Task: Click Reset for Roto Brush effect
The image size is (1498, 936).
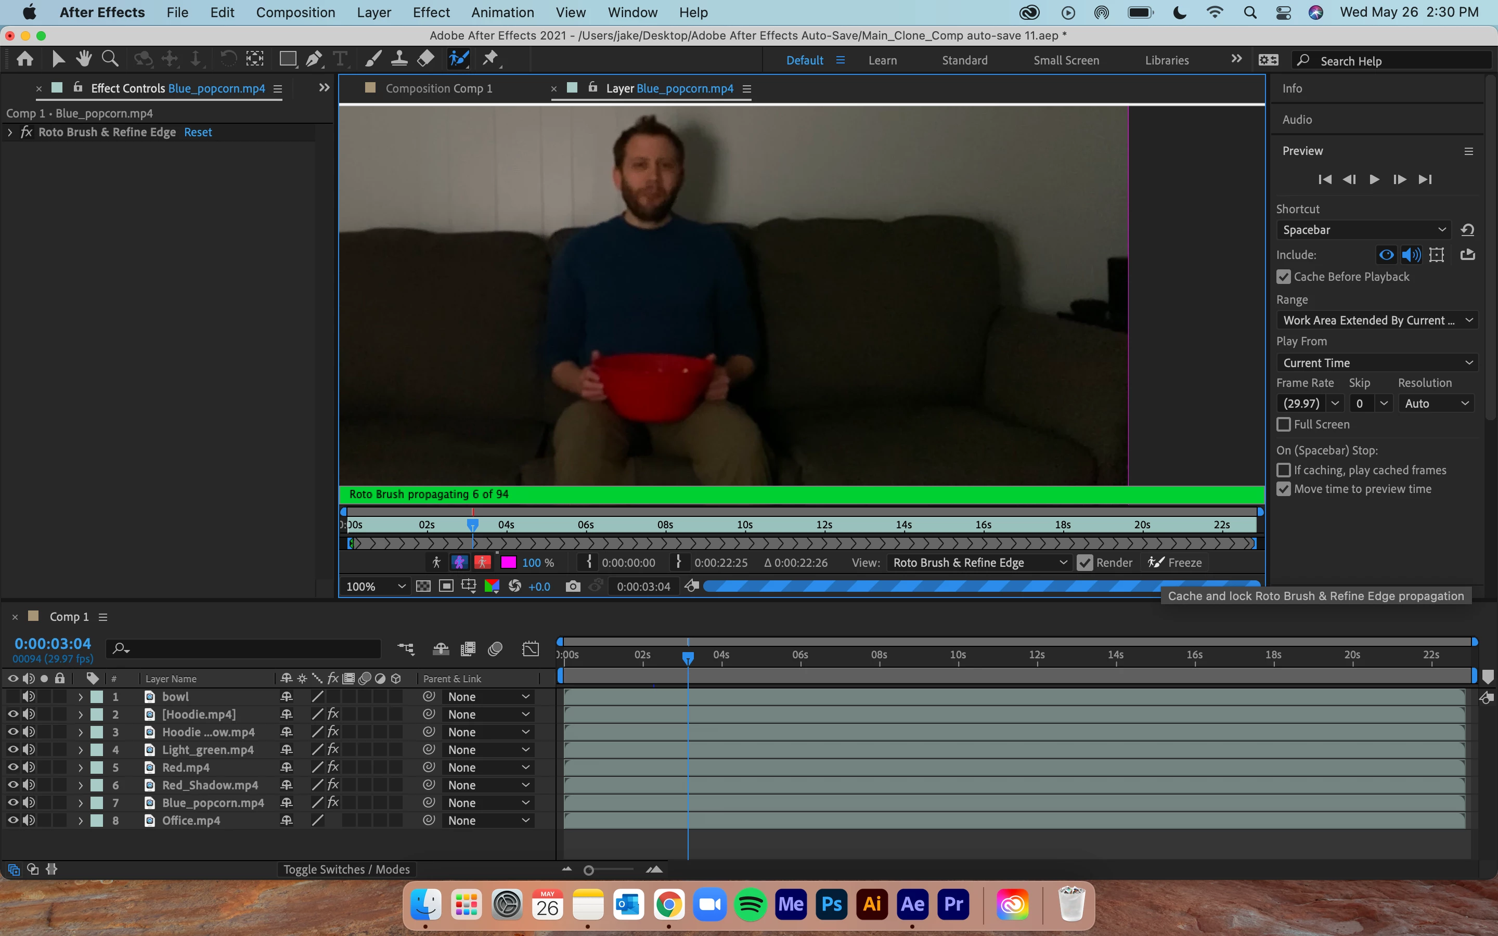Action: tap(198, 132)
